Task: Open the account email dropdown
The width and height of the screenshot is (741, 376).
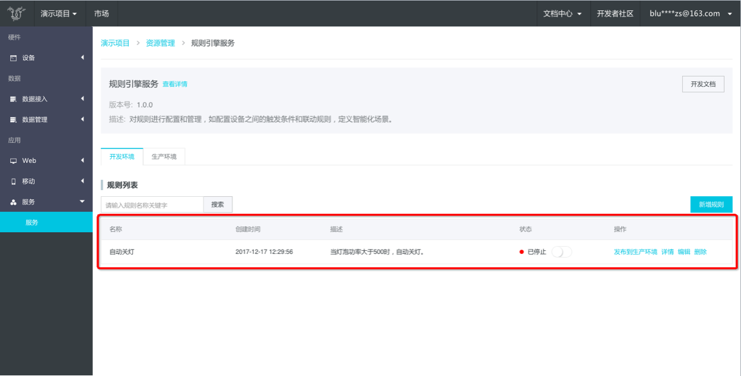Action: click(x=691, y=13)
